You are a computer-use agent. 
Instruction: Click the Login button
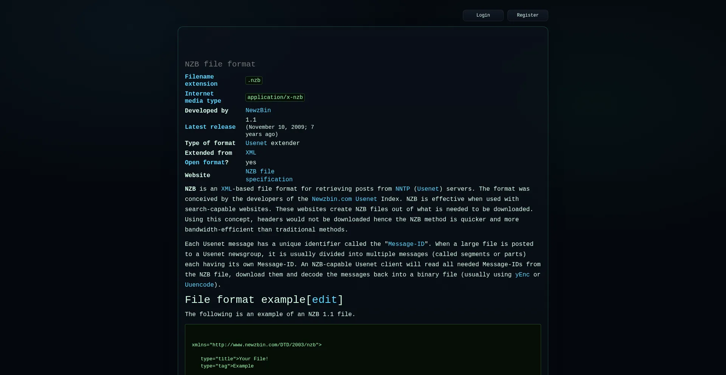483,15
